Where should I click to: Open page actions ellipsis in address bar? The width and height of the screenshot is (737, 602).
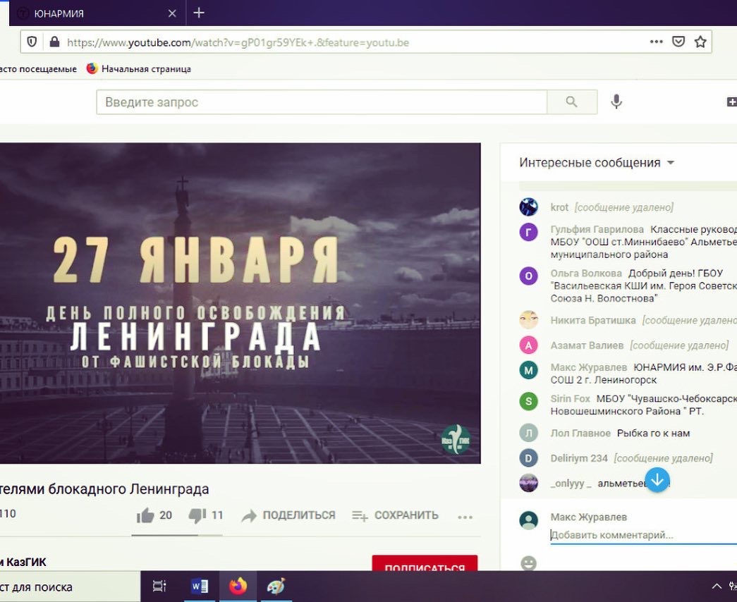656,42
